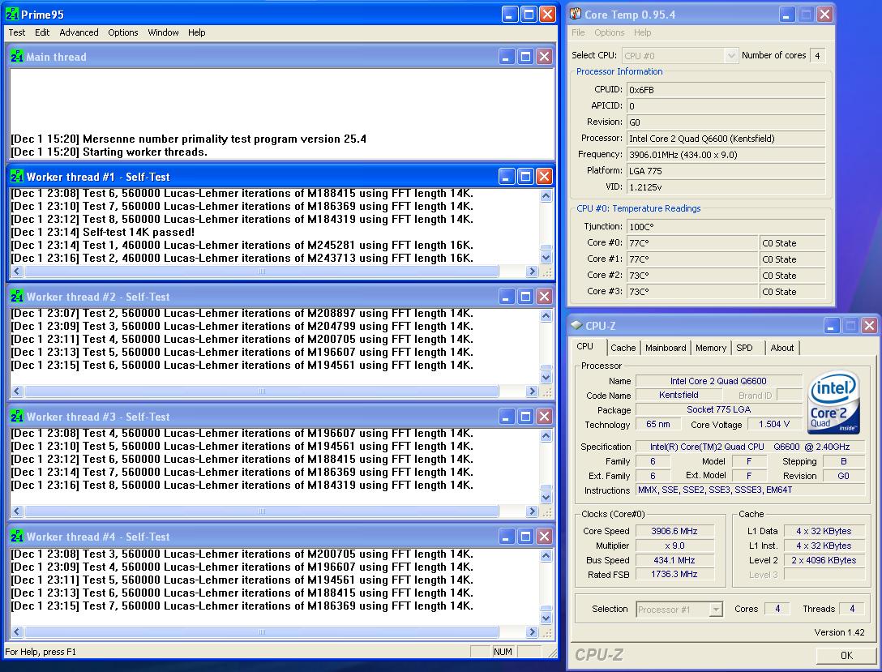Click the Core Temp title bar icon
Screen dimensions: 882x672
[x=576, y=14]
